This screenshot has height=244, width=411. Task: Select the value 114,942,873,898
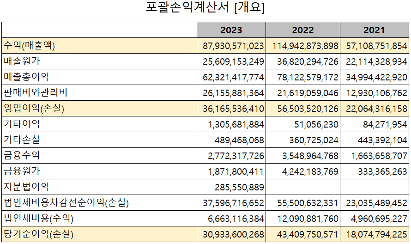[x=305, y=46]
